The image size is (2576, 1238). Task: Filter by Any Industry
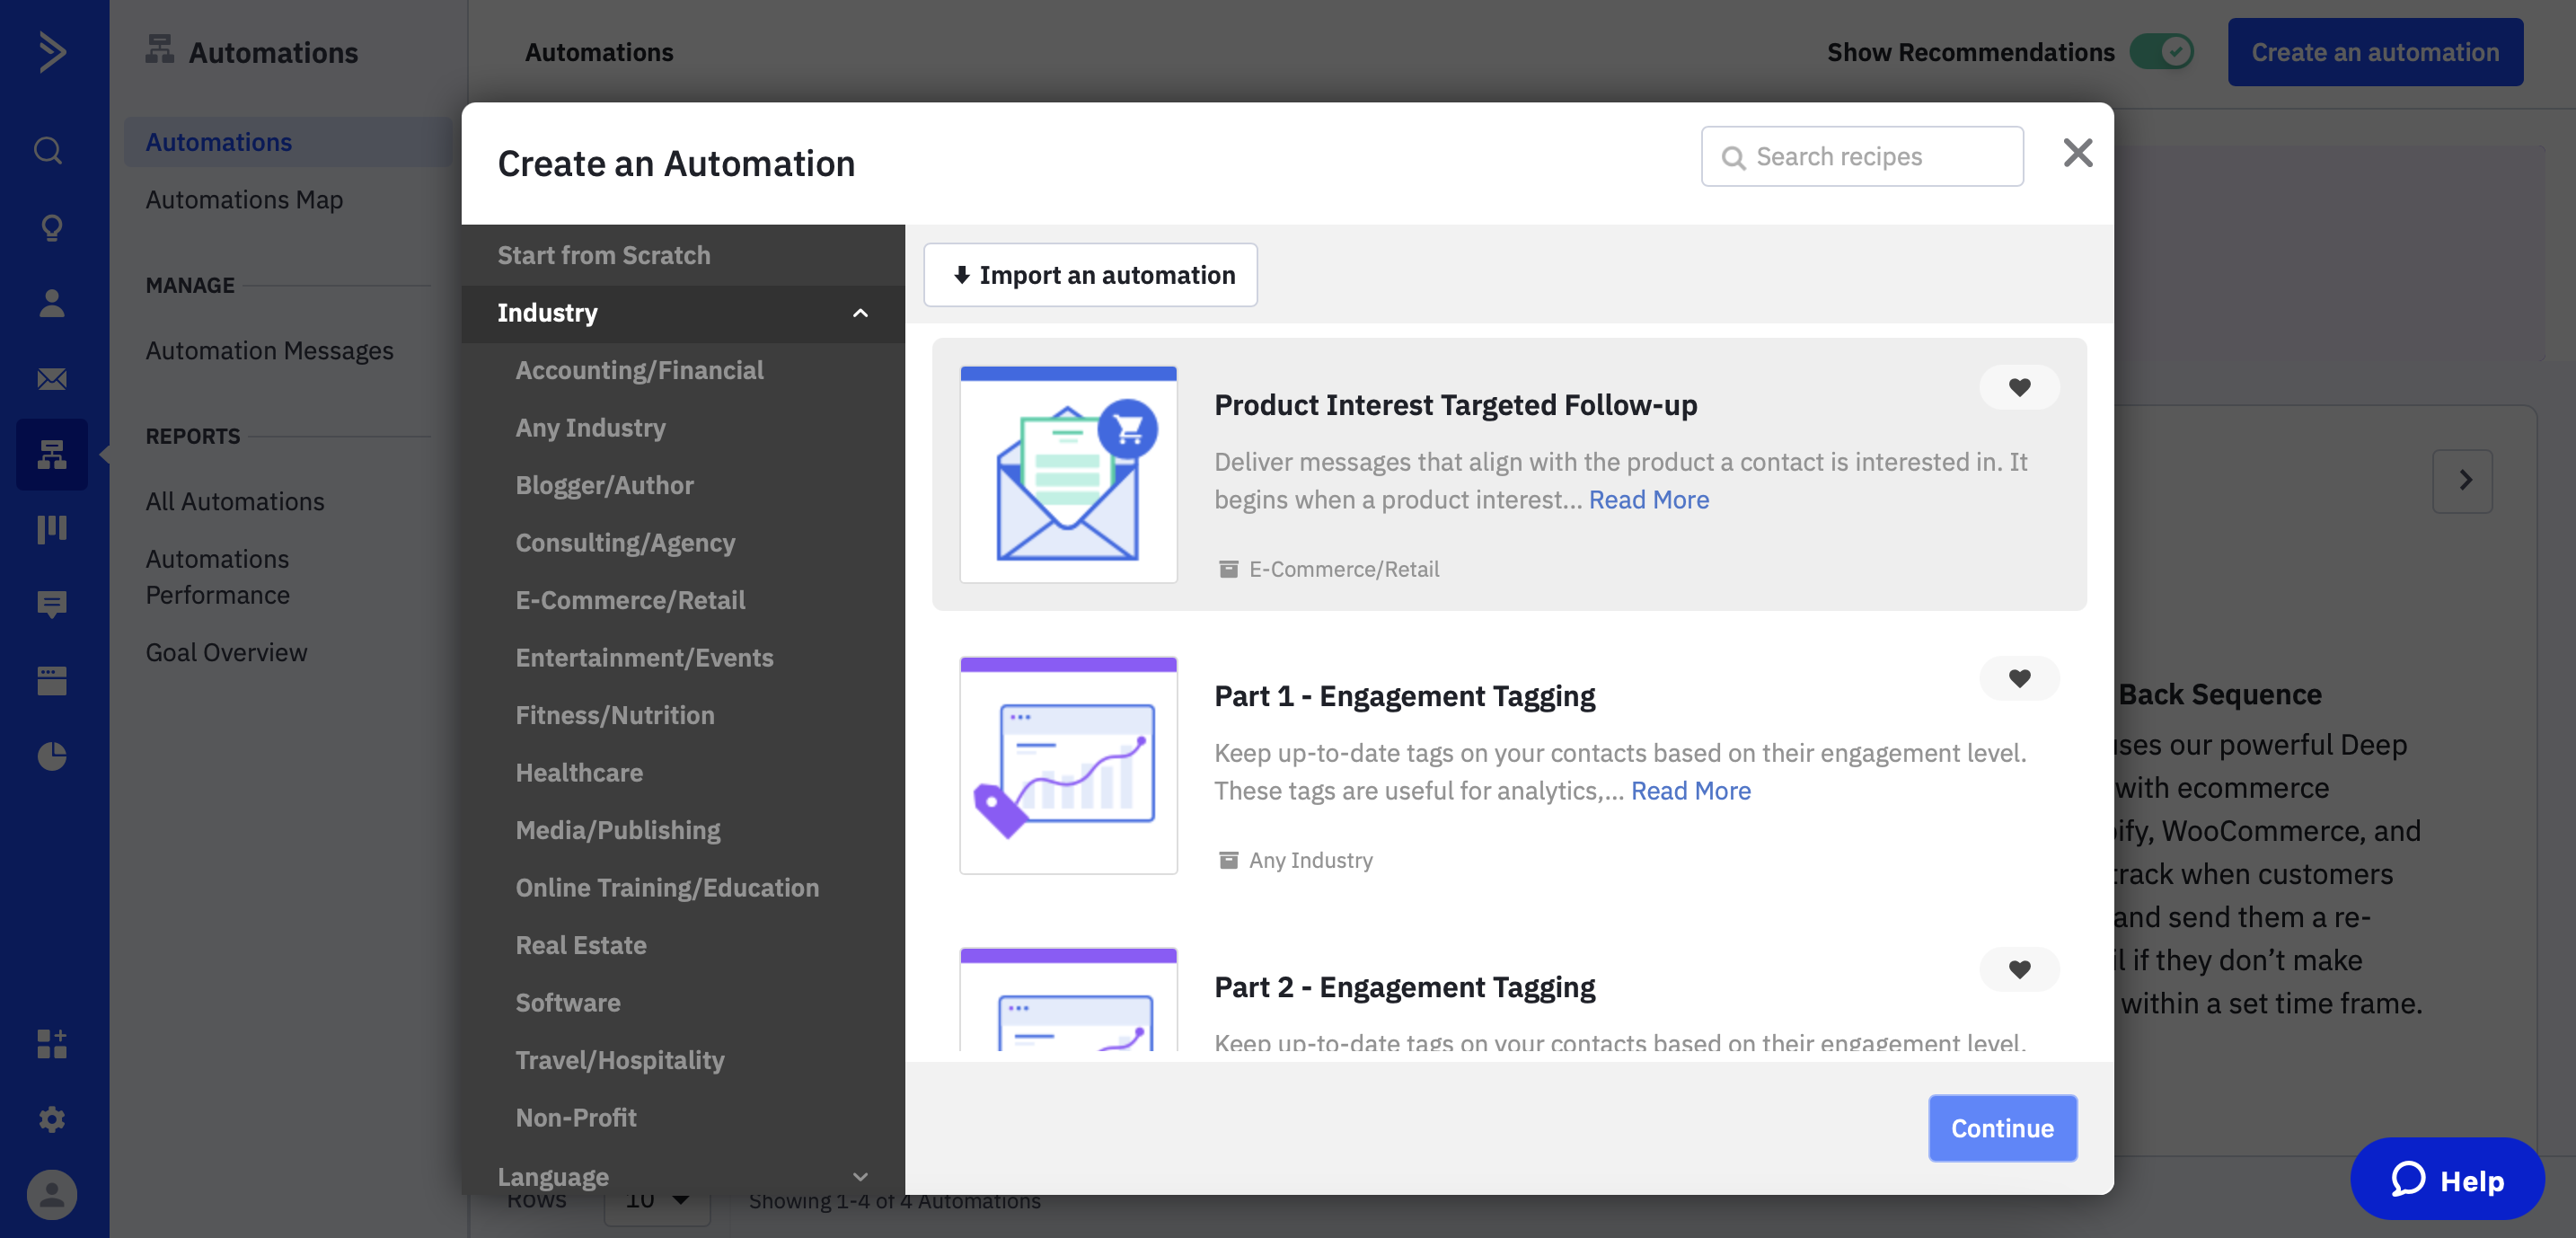tap(590, 428)
